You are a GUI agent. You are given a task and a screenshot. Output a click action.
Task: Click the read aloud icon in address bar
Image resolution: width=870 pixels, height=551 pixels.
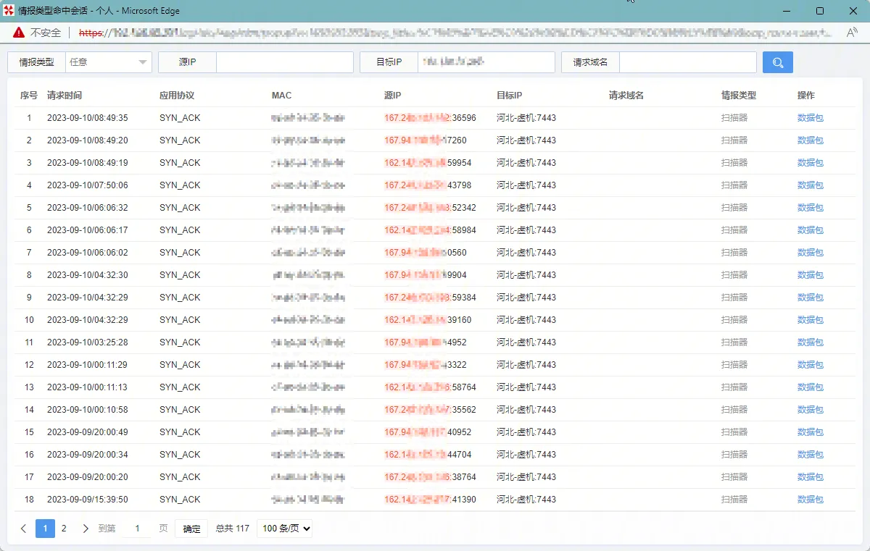pos(852,33)
